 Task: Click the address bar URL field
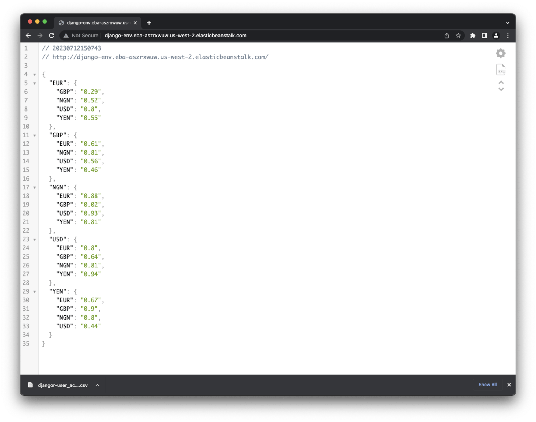(x=176, y=36)
